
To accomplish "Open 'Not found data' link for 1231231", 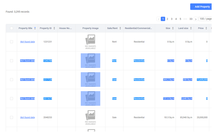I will [x=27, y=42].
